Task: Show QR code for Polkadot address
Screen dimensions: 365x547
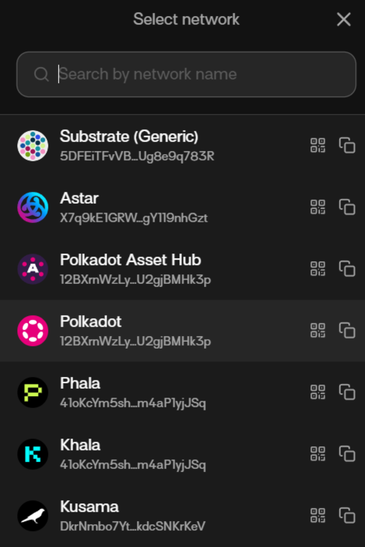Action: point(318,330)
